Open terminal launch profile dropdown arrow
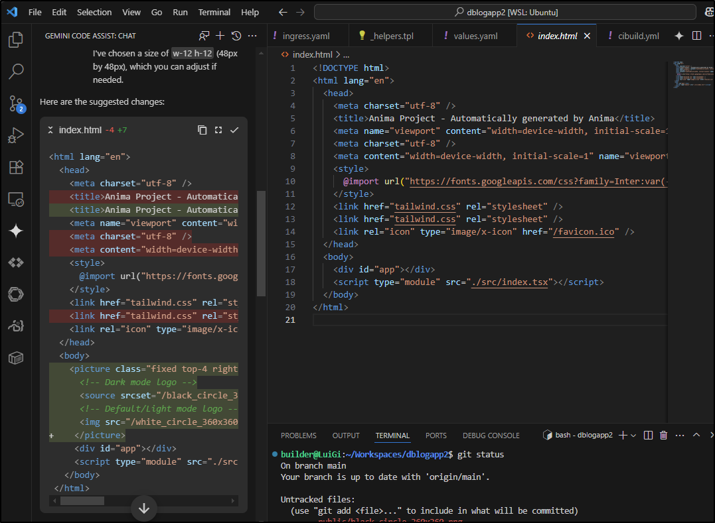Screen dimensions: 715x523 pos(633,436)
